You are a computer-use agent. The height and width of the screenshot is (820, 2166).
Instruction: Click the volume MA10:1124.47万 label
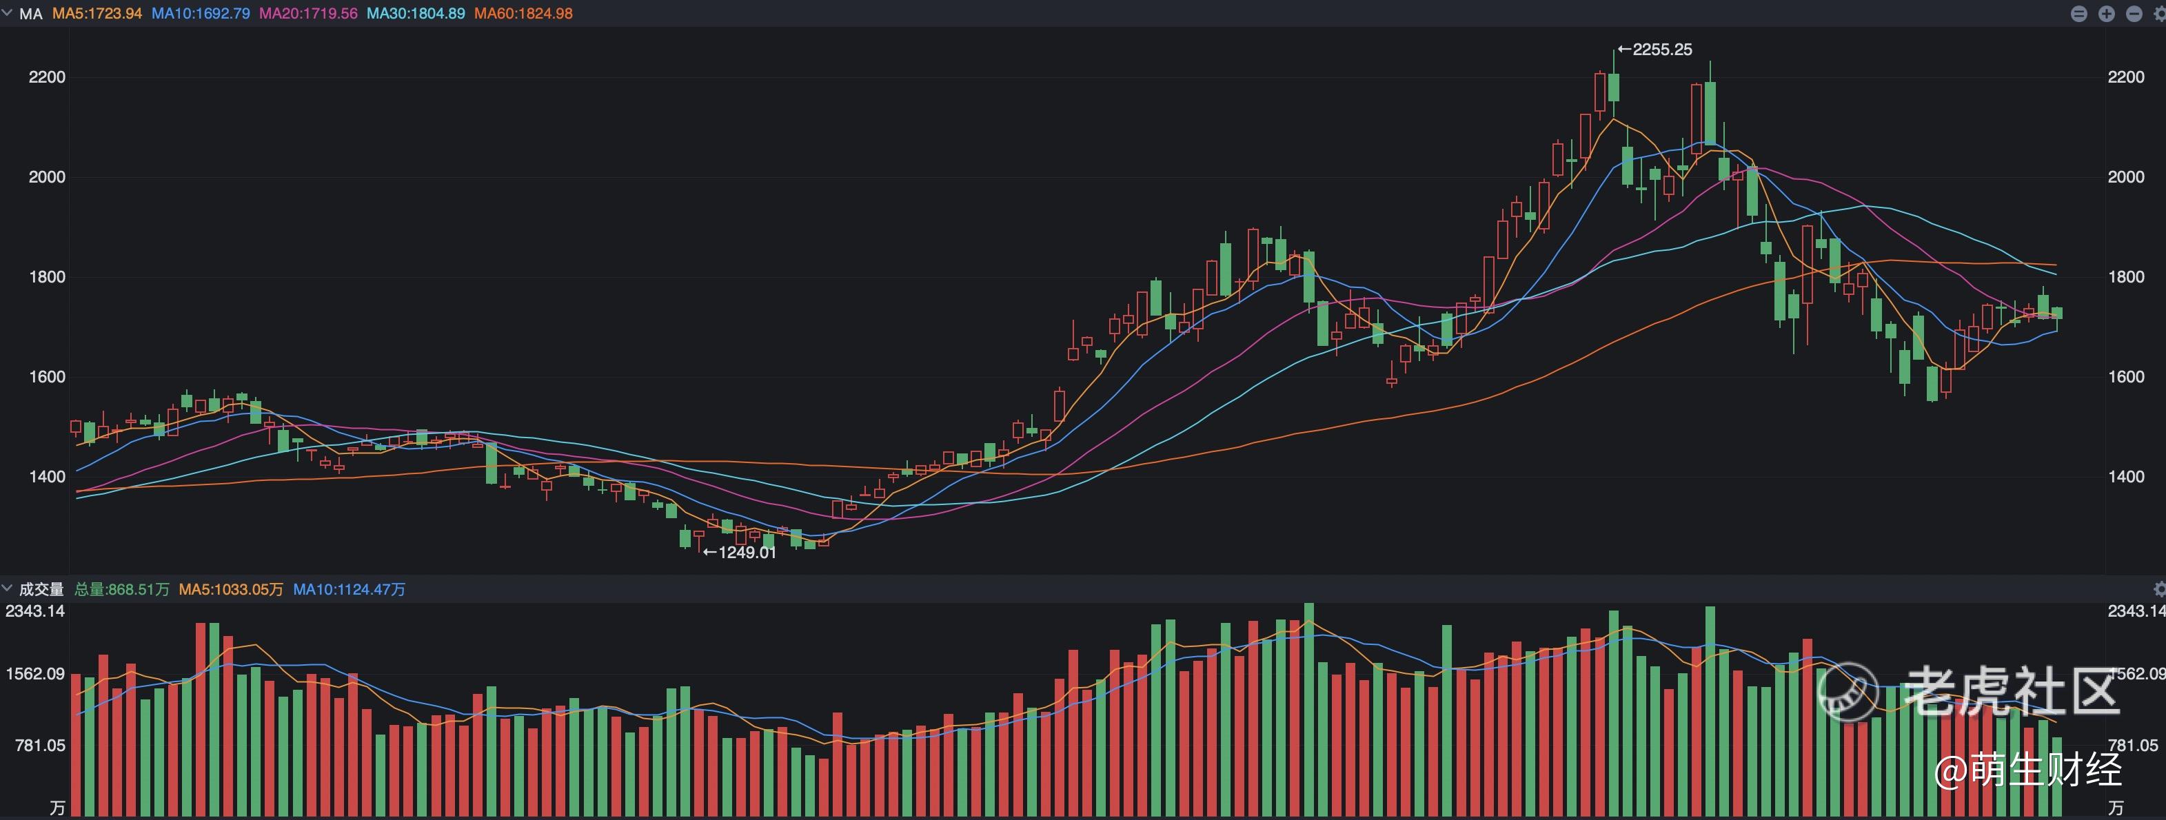349,589
